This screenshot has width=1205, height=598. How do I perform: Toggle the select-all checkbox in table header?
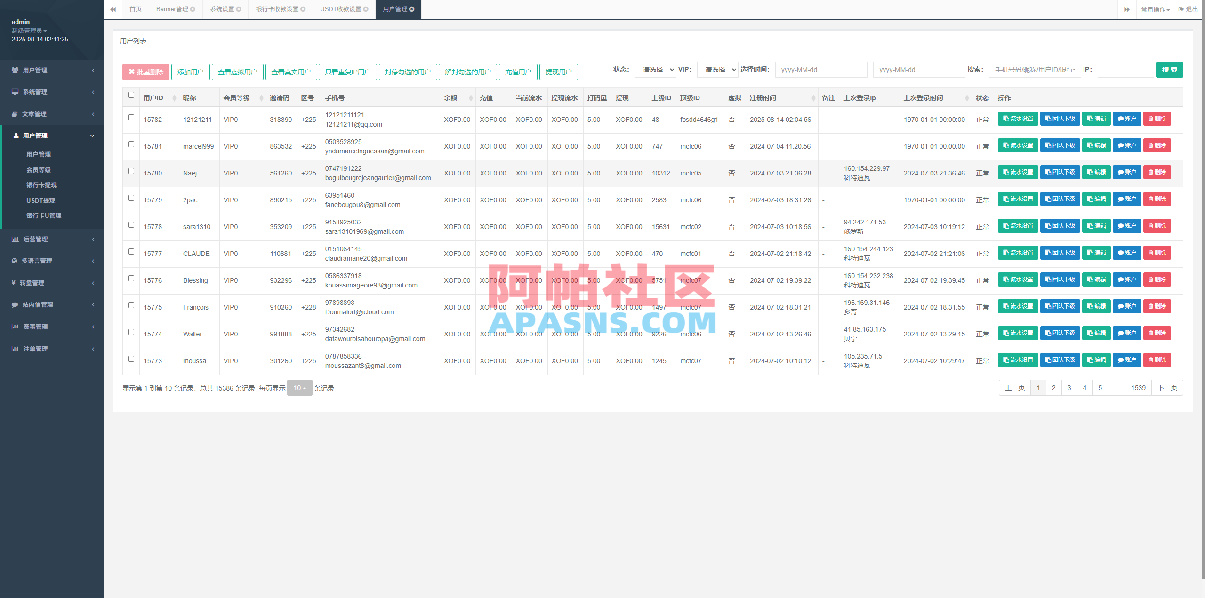(x=131, y=95)
